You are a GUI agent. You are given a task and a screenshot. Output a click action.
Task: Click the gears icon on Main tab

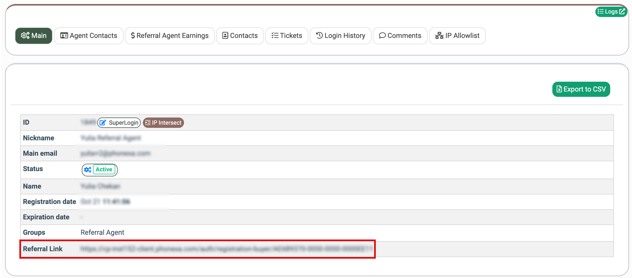pos(25,36)
